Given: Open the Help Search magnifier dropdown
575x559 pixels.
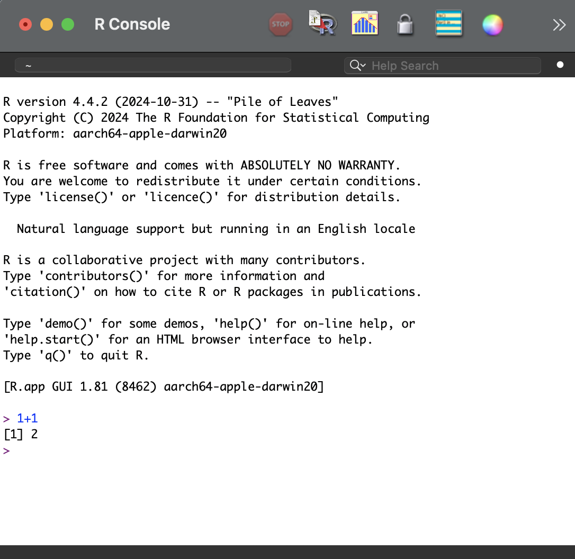Looking at the screenshot, I should click(x=357, y=66).
